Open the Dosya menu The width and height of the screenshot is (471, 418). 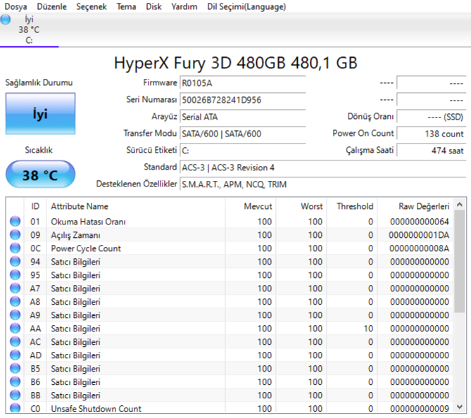(16, 6)
